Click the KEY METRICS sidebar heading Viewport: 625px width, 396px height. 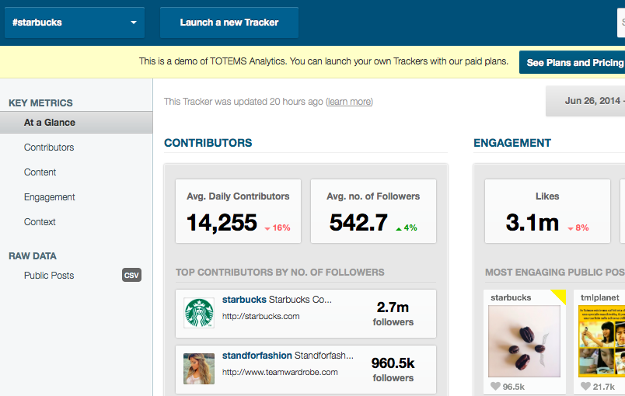(x=40, y=103)
